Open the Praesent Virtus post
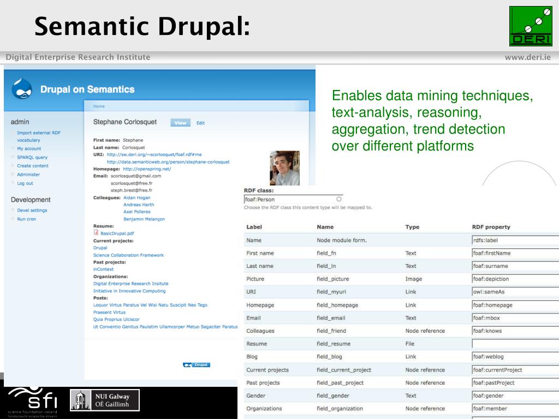Viewport: 559px width, 419px height. coord(109,312)
